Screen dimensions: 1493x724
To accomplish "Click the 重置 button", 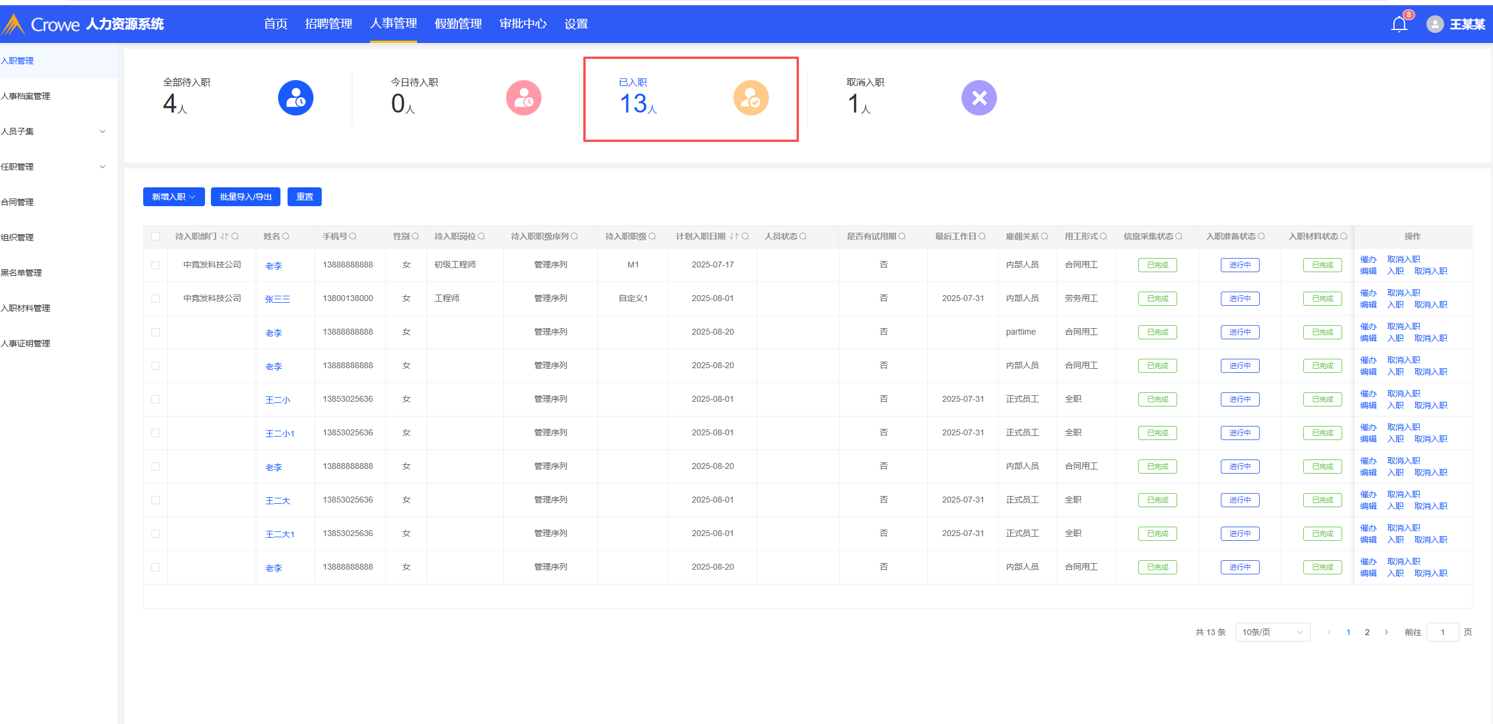I will [304, 197].
